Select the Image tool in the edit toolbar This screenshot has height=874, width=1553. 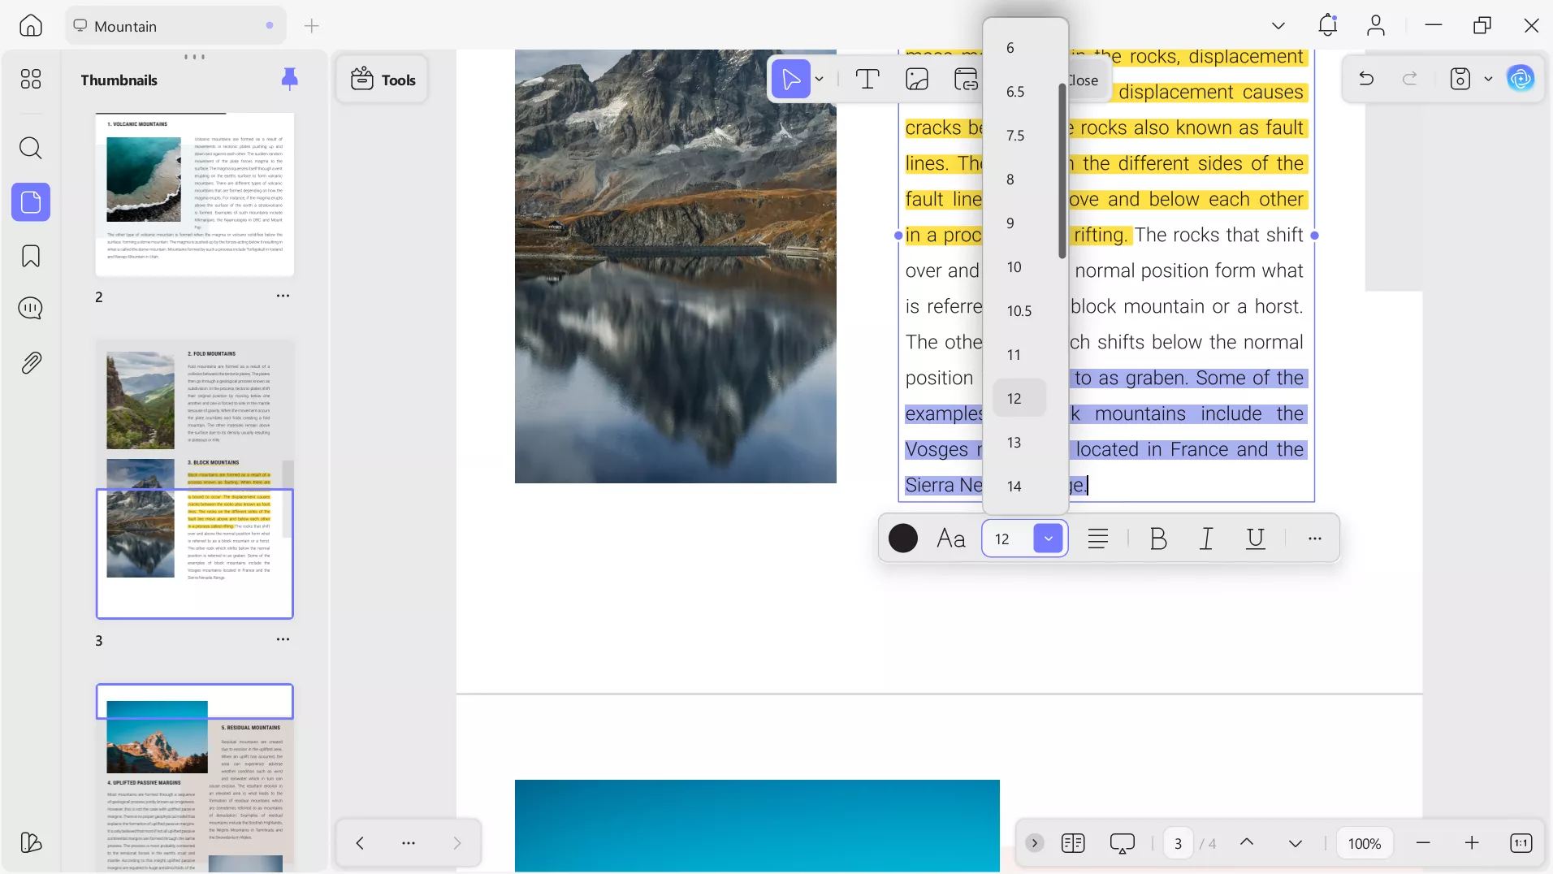[917, 79]
